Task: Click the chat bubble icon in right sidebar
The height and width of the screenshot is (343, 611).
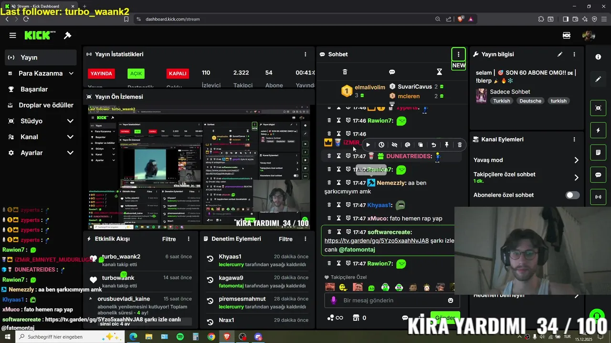Action: pyautogui.click(x=598, y=175)
